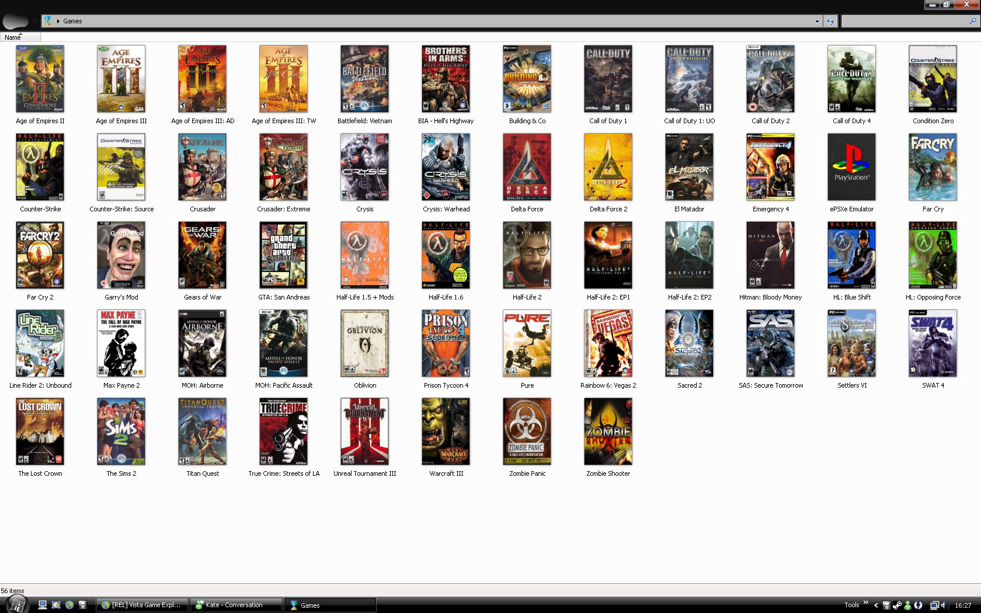Open the Tools menu
Image resolution: width=981 pixels, height=613 pixels.
pos(852,605)
